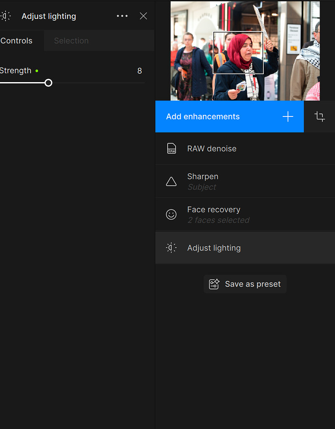Click the green dot next to Strength

(37, 71)
